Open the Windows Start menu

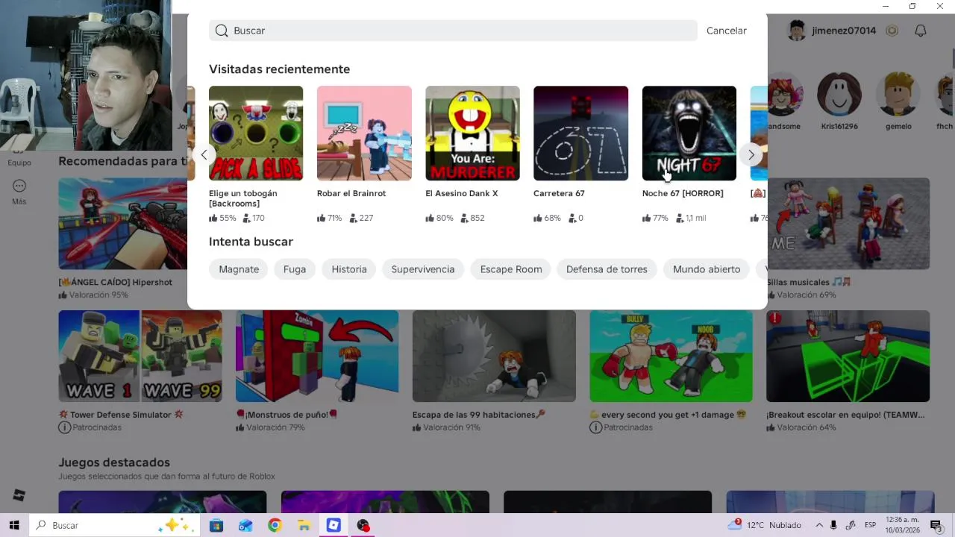(x=14, y=525)
